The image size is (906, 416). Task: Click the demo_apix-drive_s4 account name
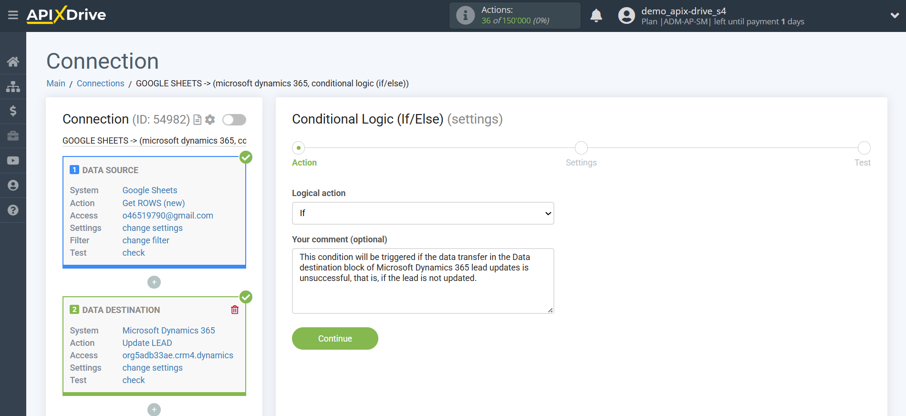pos(684,11)
